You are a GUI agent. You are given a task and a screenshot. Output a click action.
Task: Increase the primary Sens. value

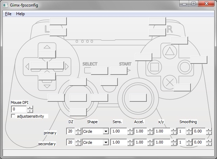(130, 129)
